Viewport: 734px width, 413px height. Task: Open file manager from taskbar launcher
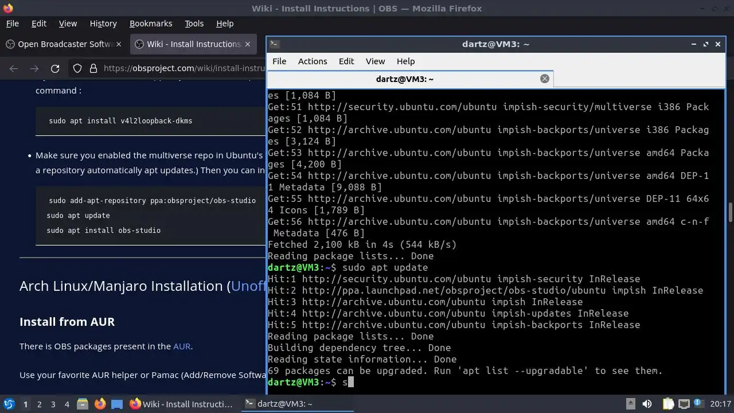click(x=83, y=404)
